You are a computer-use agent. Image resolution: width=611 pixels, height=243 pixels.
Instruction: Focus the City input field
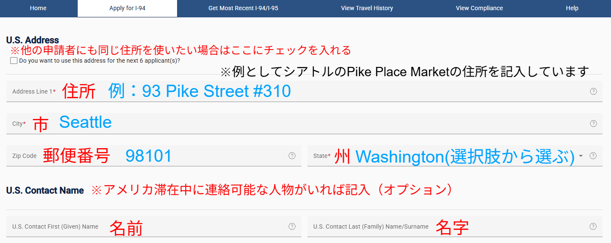click(x=304, y=124)
